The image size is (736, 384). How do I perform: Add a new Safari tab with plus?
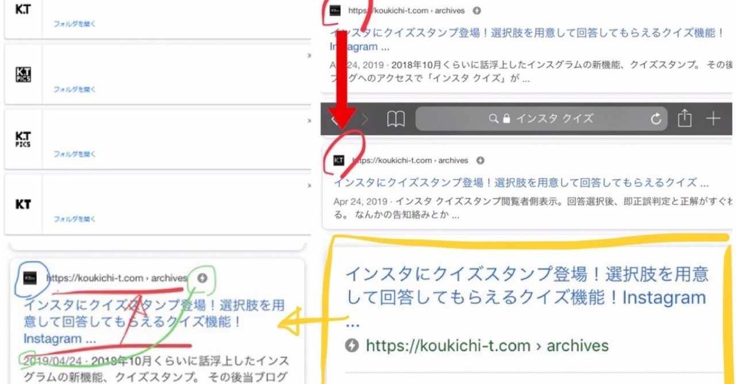click(x=713, y=119)
